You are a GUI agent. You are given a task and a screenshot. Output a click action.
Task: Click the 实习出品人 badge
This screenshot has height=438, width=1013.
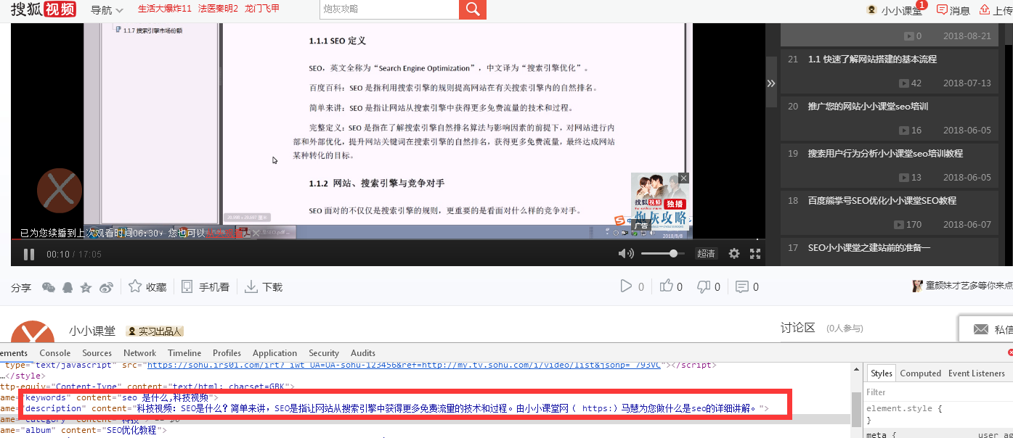click(155, 331)
